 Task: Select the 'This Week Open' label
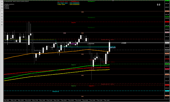tap(63, 3)
